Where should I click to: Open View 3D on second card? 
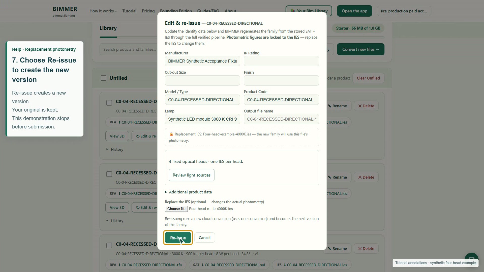117,207
